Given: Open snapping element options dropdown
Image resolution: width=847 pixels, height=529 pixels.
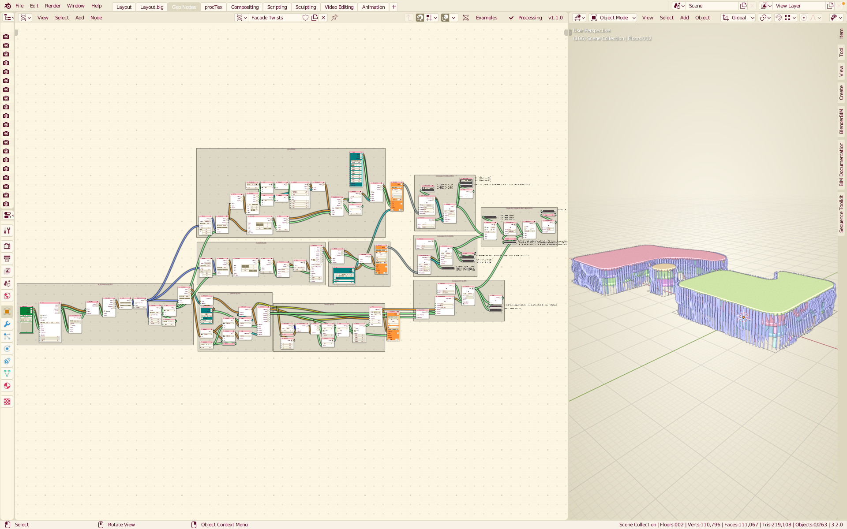Looking at the screenshot, I should pos(790,18).
